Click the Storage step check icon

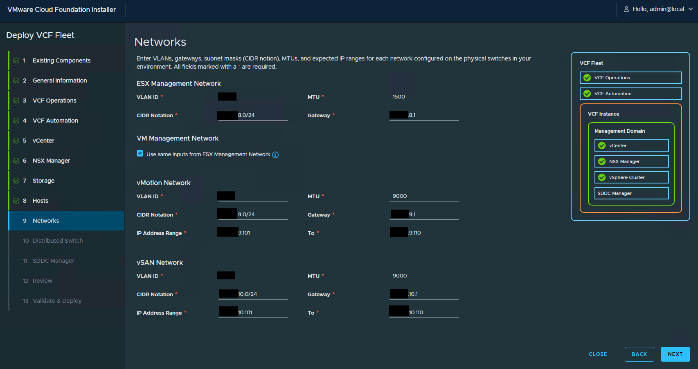[16, 181]
